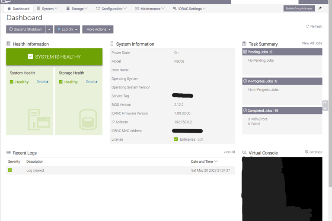Click the System server icon

tap(38, 9)
